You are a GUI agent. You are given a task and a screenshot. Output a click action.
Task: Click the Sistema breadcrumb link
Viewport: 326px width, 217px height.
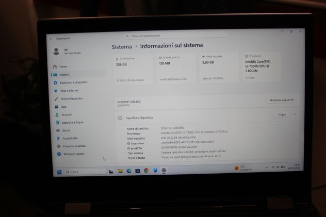tap(122, 47)
